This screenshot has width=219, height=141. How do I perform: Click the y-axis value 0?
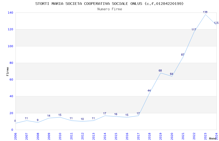click(12, 130)
